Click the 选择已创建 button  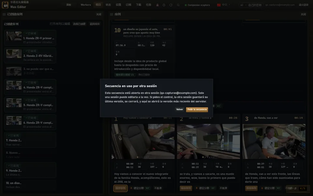tap(79, 24)
